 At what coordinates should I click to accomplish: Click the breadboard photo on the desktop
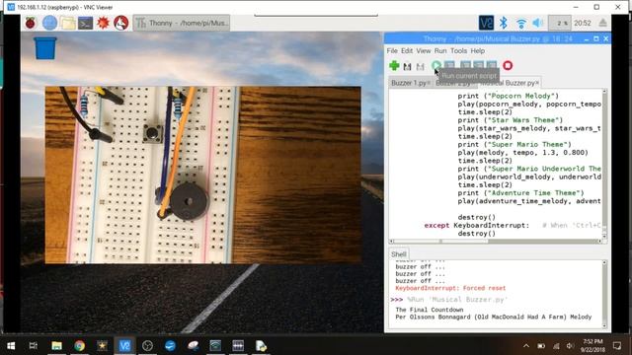(x=202, y=175)
